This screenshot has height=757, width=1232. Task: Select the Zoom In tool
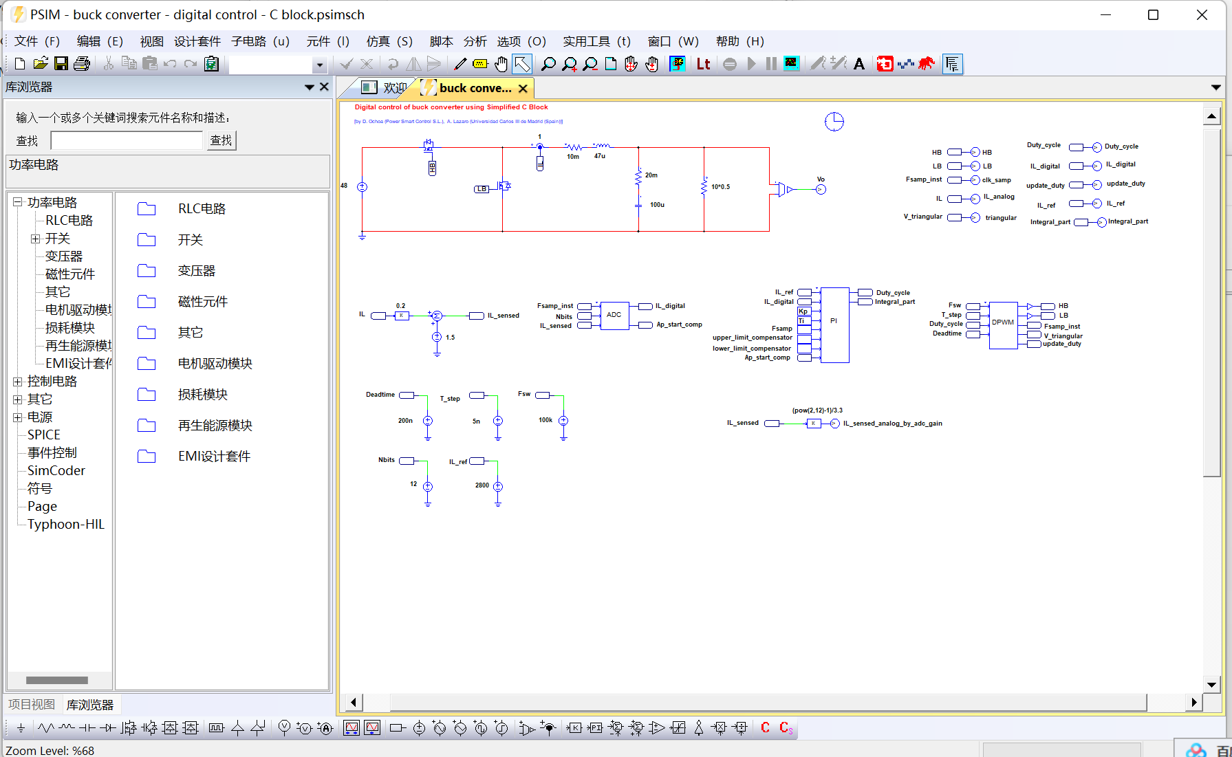click(569, 64)
